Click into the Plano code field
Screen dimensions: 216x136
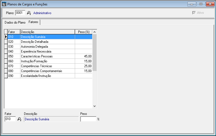(x=20, y=13)
